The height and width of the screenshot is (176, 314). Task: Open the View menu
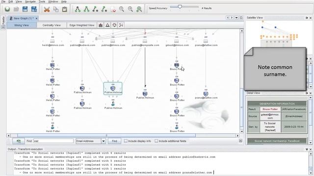click(19, 1)
